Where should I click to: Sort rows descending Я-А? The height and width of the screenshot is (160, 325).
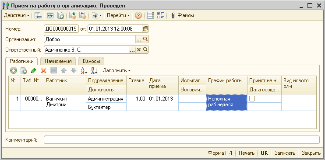94,70
